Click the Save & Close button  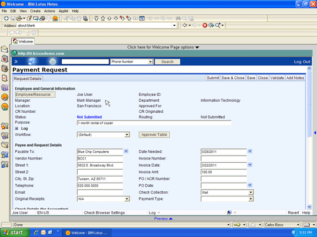pos(233,78)
